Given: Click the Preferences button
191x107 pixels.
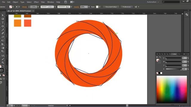Looking at the screenshot, I should click(x=127, y=7).
